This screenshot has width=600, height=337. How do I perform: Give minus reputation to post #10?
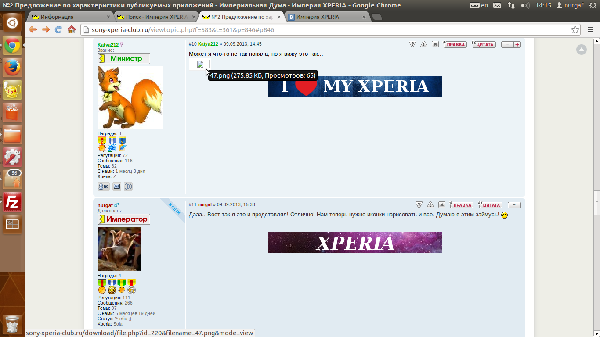[x=507, y=44]
